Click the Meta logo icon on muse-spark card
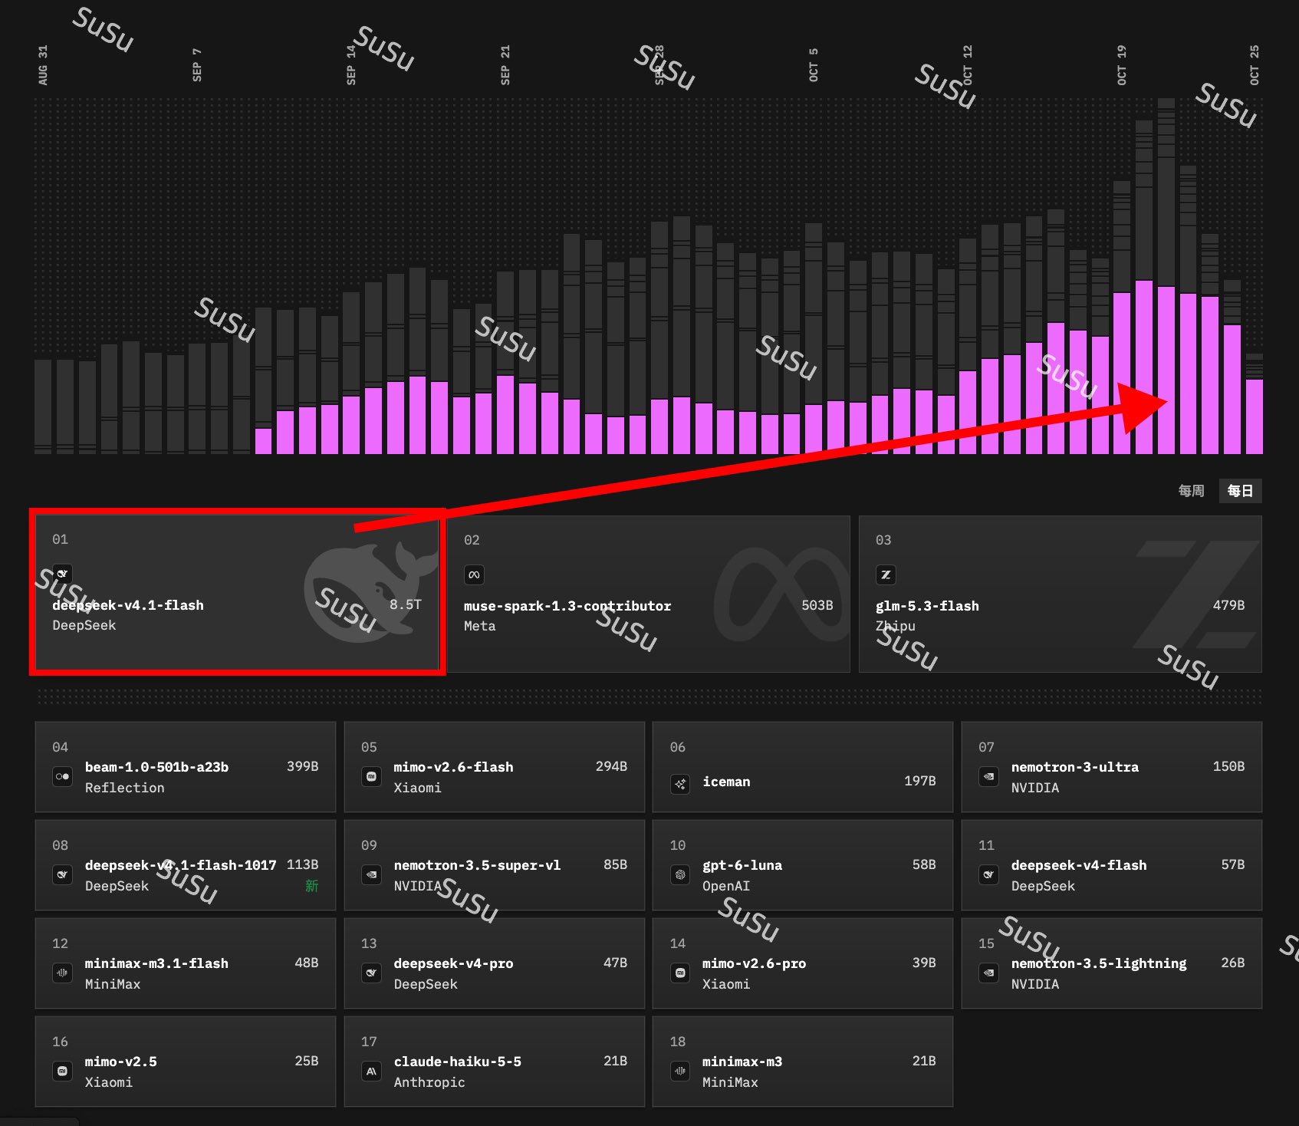This screenshot has width=1299, height=1126. click(x=474, y=575)
